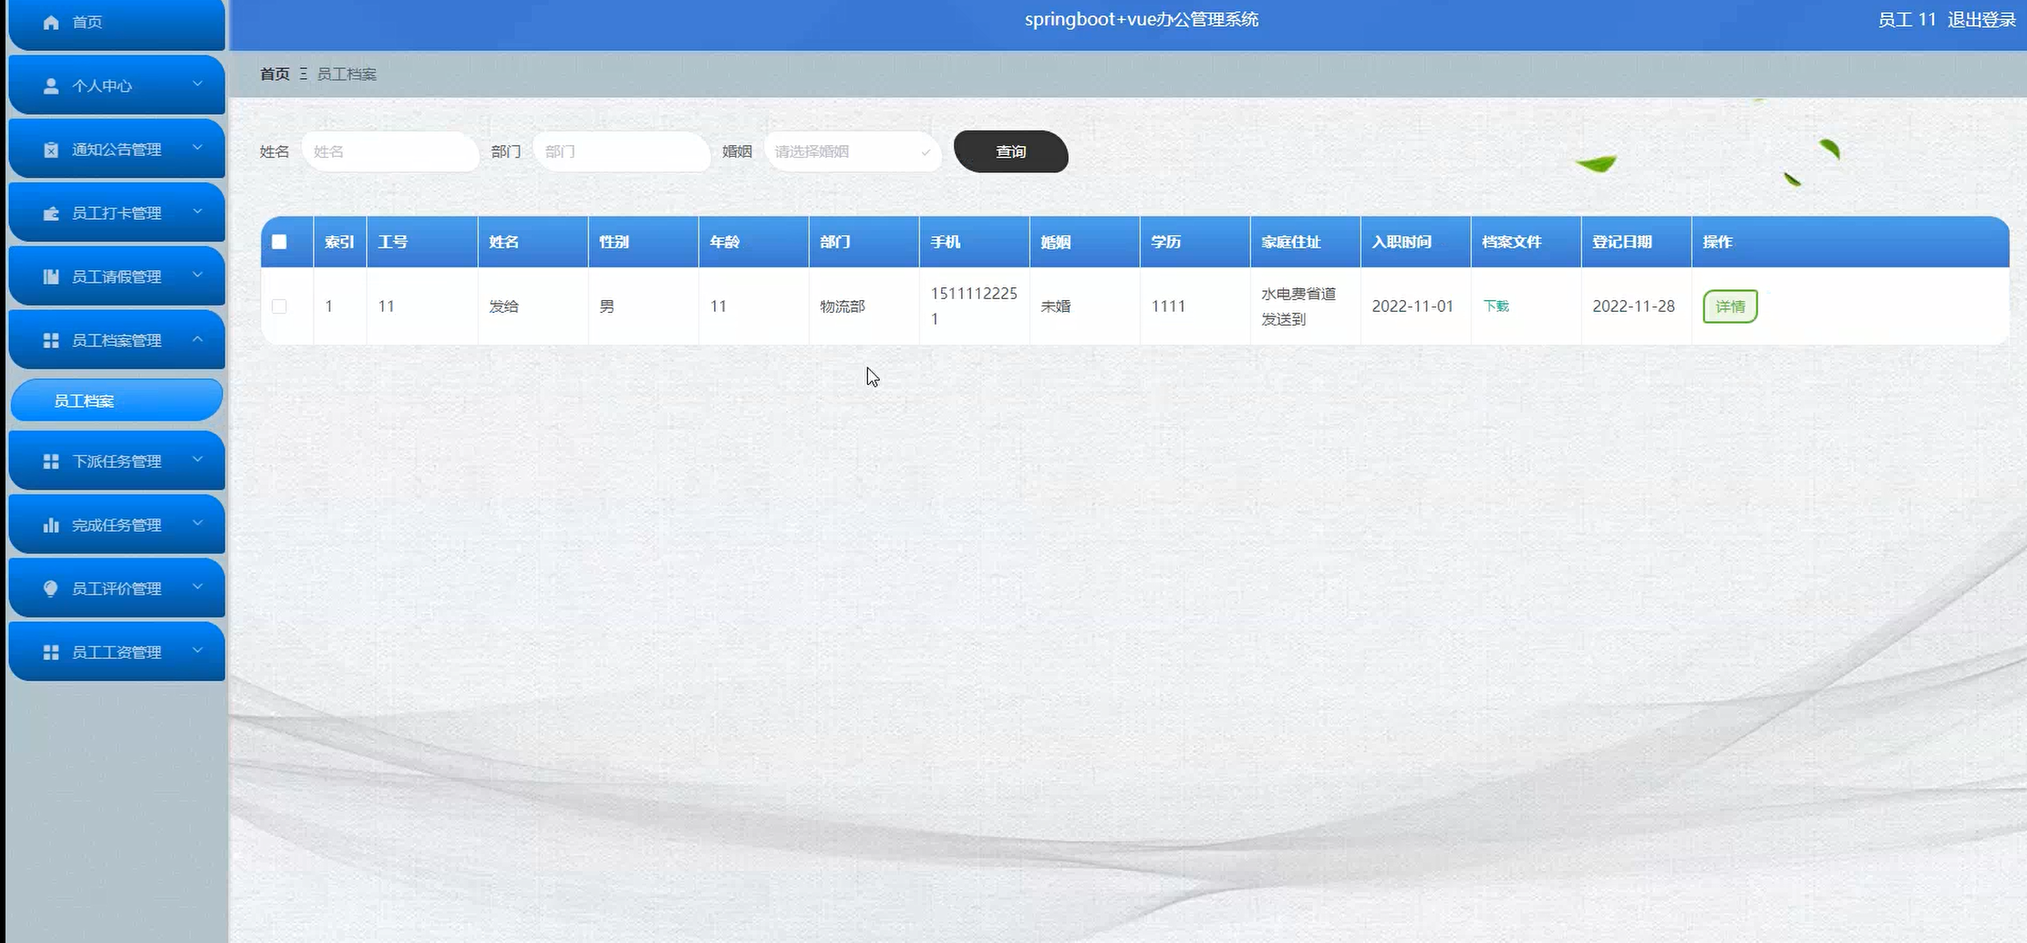Screen dimensions: 2027x943
Task: Click the 详情 details button
Action: click(x=1730, y=306)
